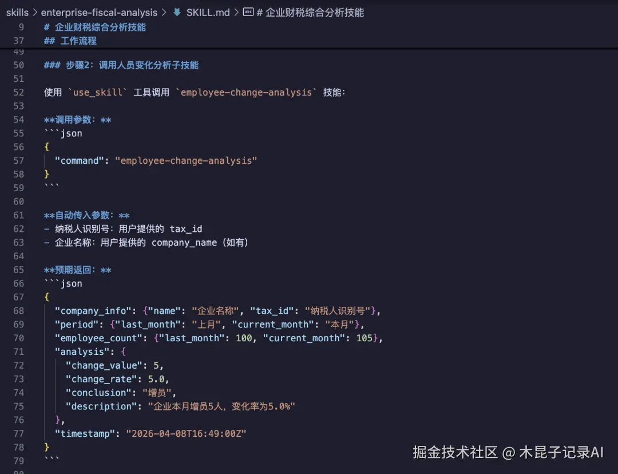Click the opening brace on line 67
The image size is (618, 474).
point(46,297)
